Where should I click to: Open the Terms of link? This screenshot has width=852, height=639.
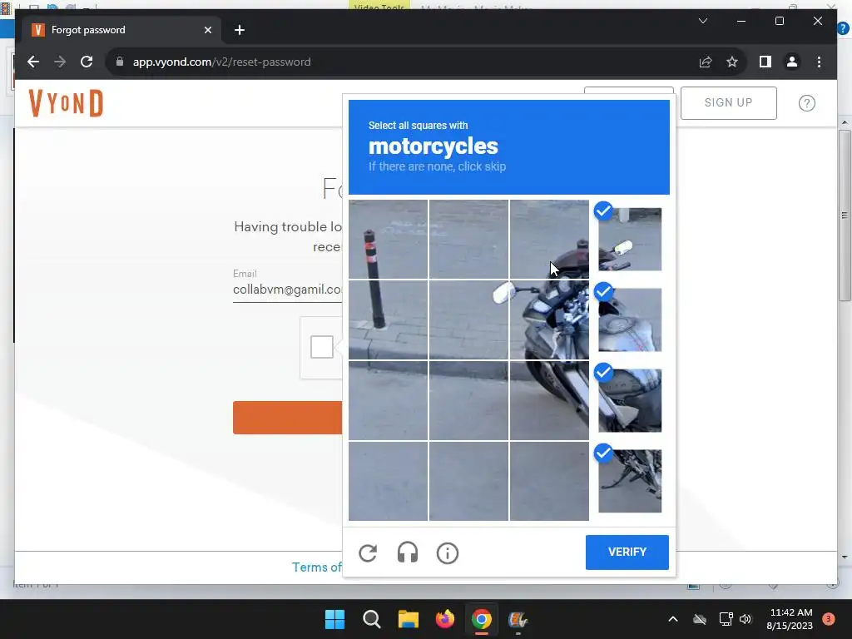[x=317, y=567]
